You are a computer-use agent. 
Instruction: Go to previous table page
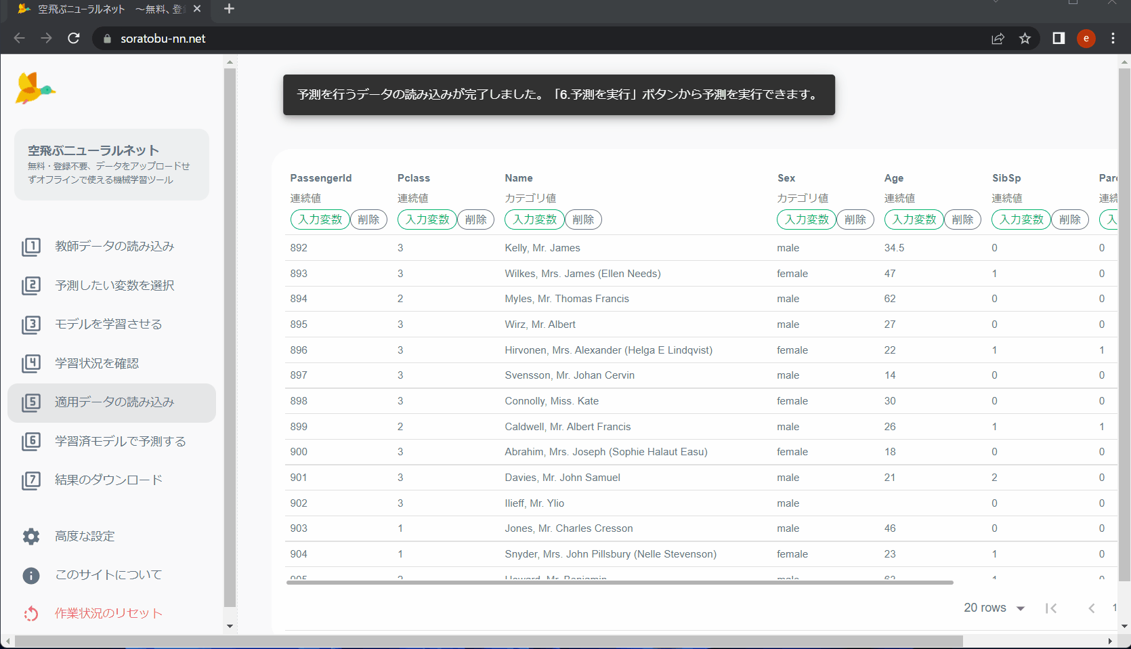[x=1091, y=608]
